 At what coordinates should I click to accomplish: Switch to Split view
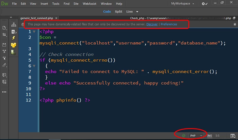pyautogui.click(x=119, y=12)
